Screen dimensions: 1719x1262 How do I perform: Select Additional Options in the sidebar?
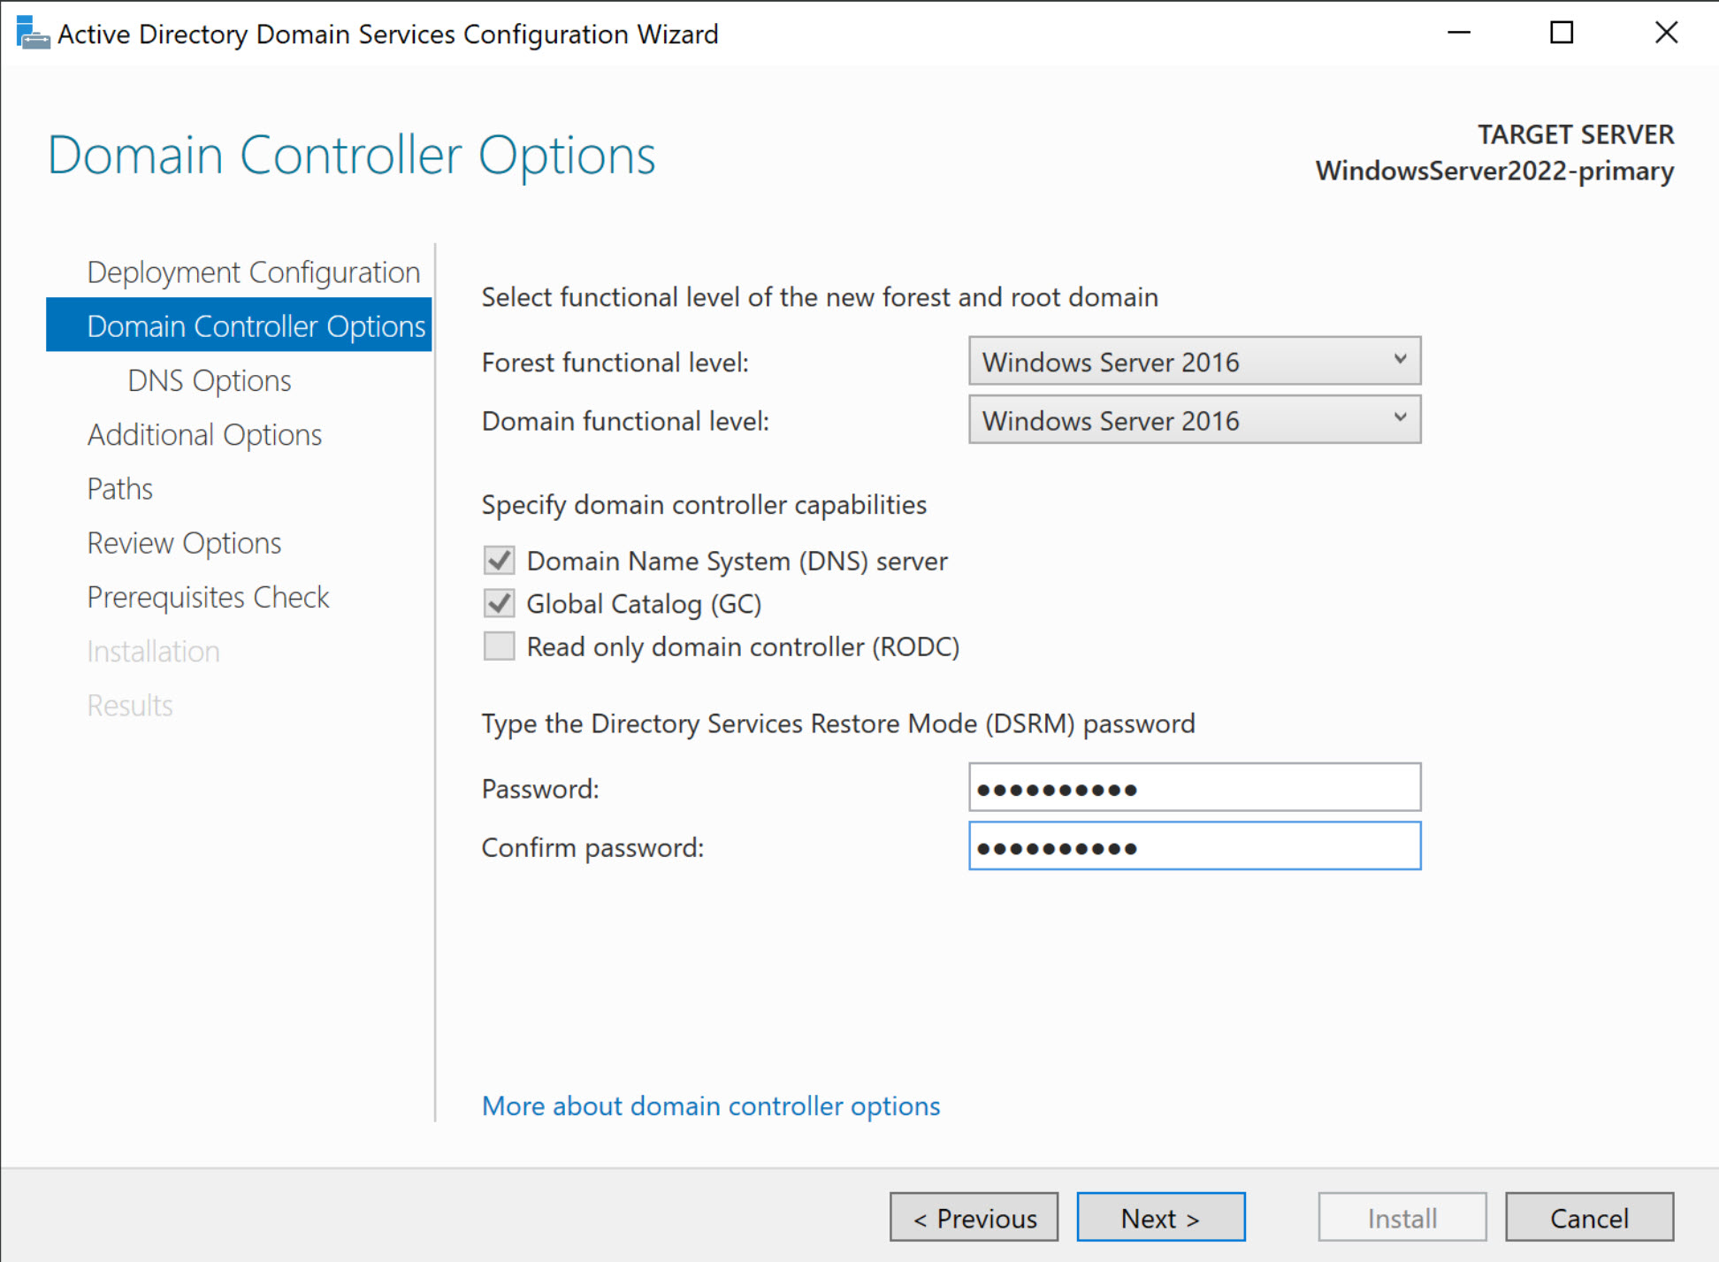pos(204,434)
